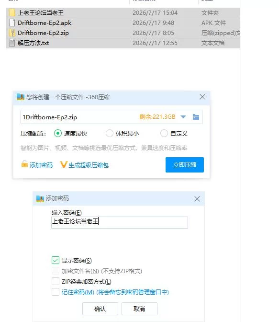Open the 生成超级压缩包 link
The image size is (279, 322).
(89, 165)
